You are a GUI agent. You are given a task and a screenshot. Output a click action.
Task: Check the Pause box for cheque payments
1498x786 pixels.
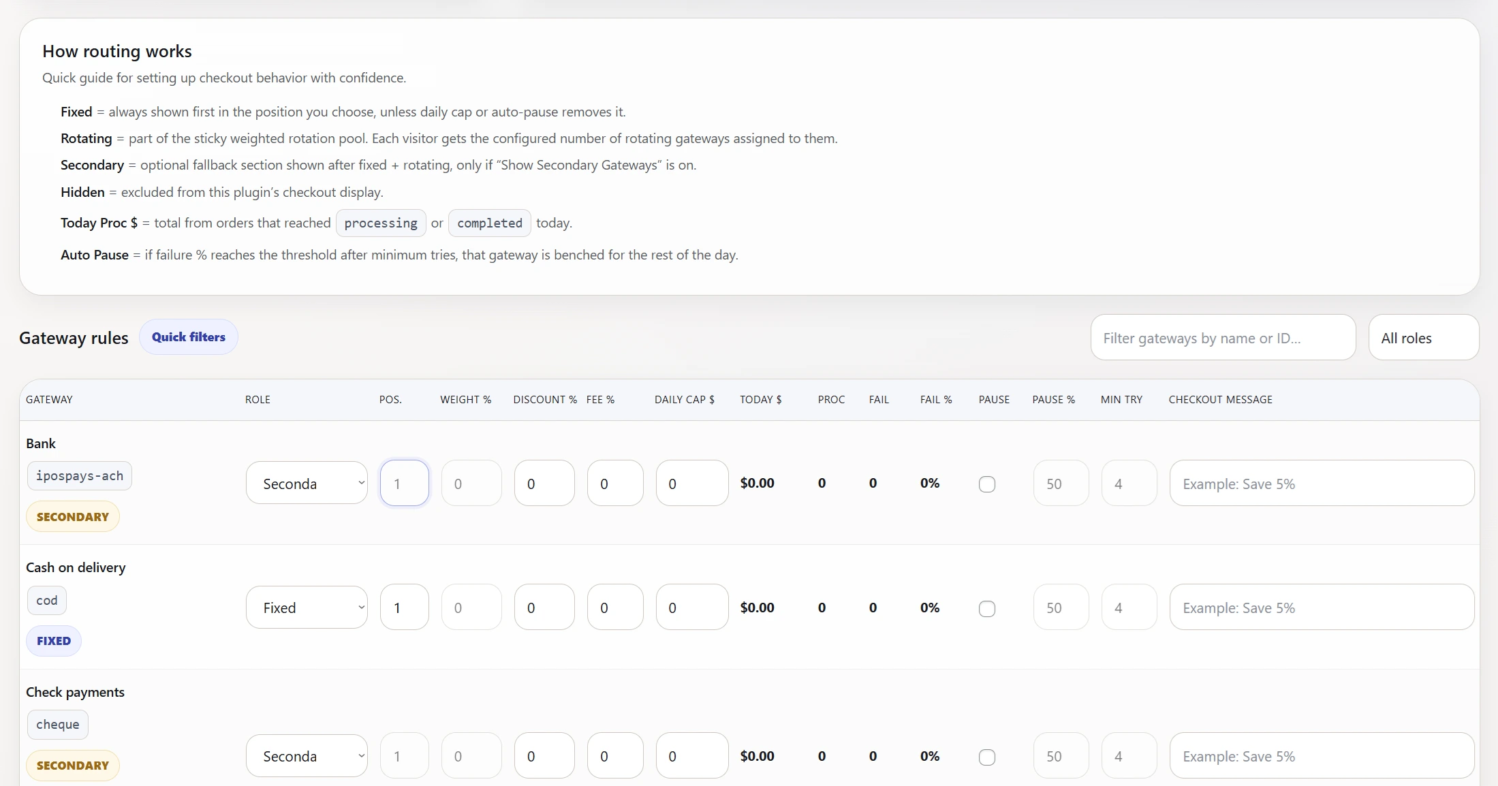point(987,757)
